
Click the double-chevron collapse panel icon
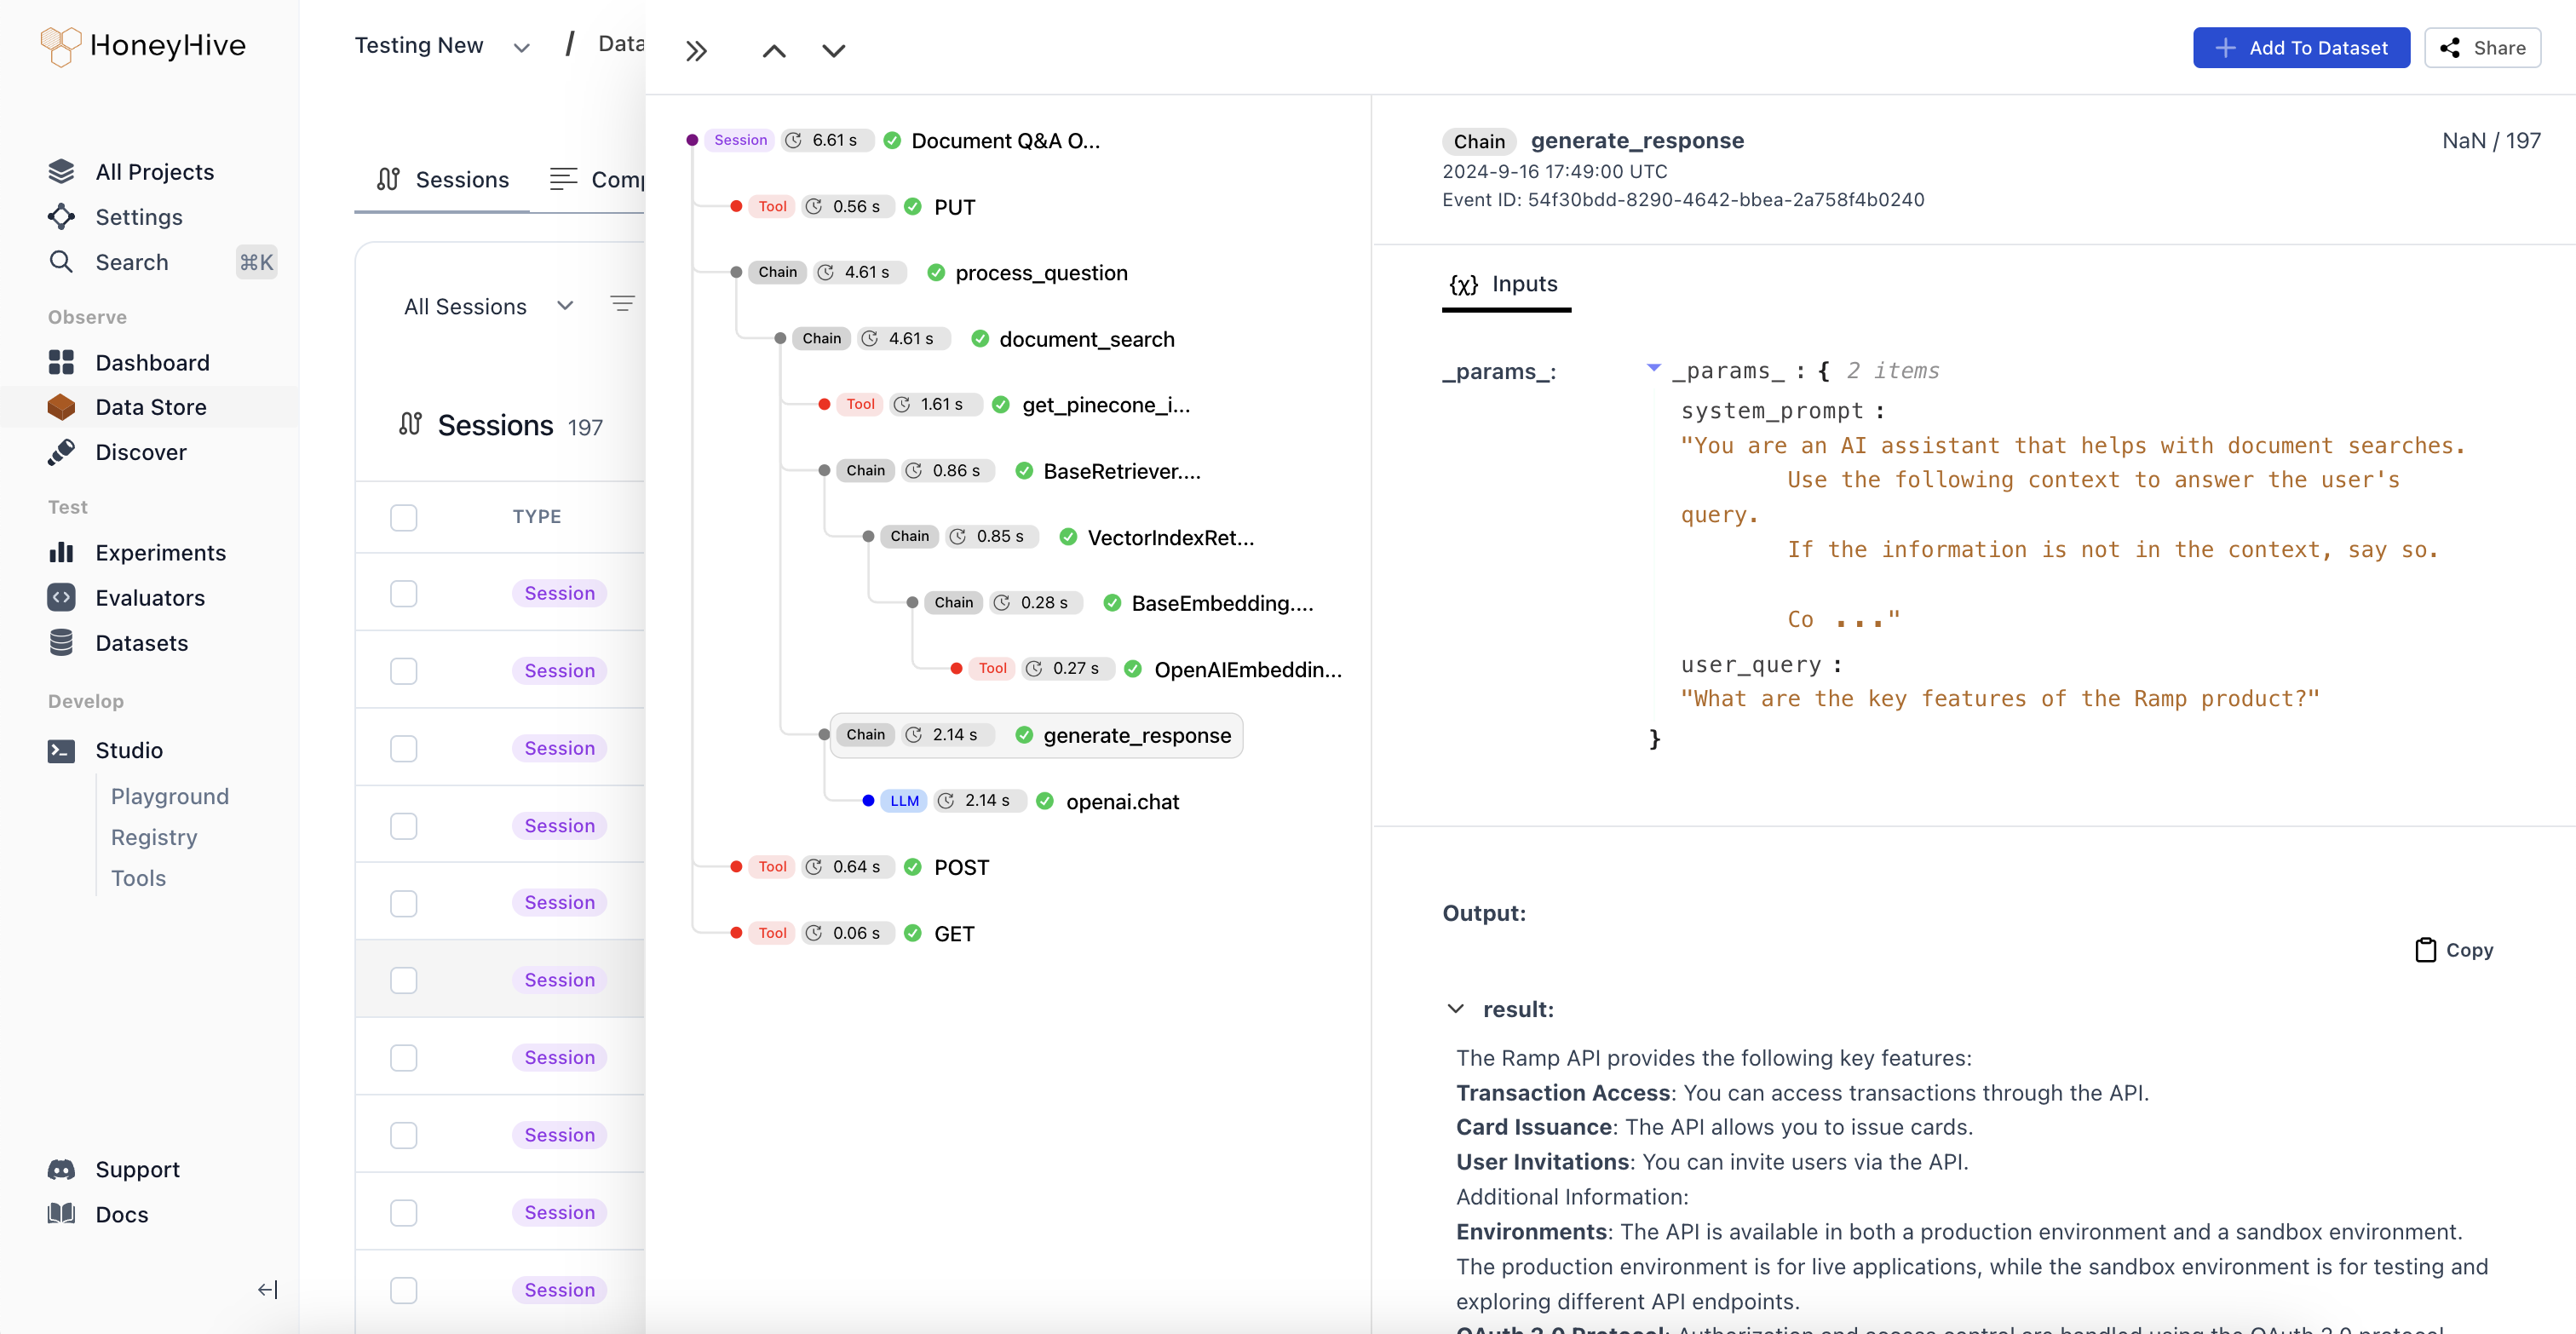(x=696, y=51)
